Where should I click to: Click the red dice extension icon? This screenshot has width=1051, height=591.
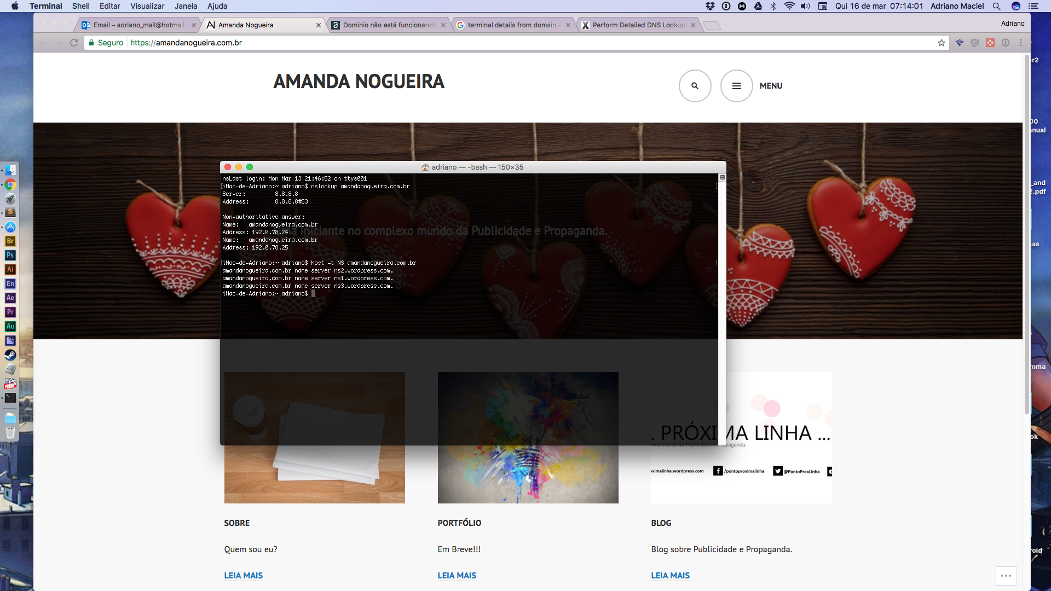(990, 43)
